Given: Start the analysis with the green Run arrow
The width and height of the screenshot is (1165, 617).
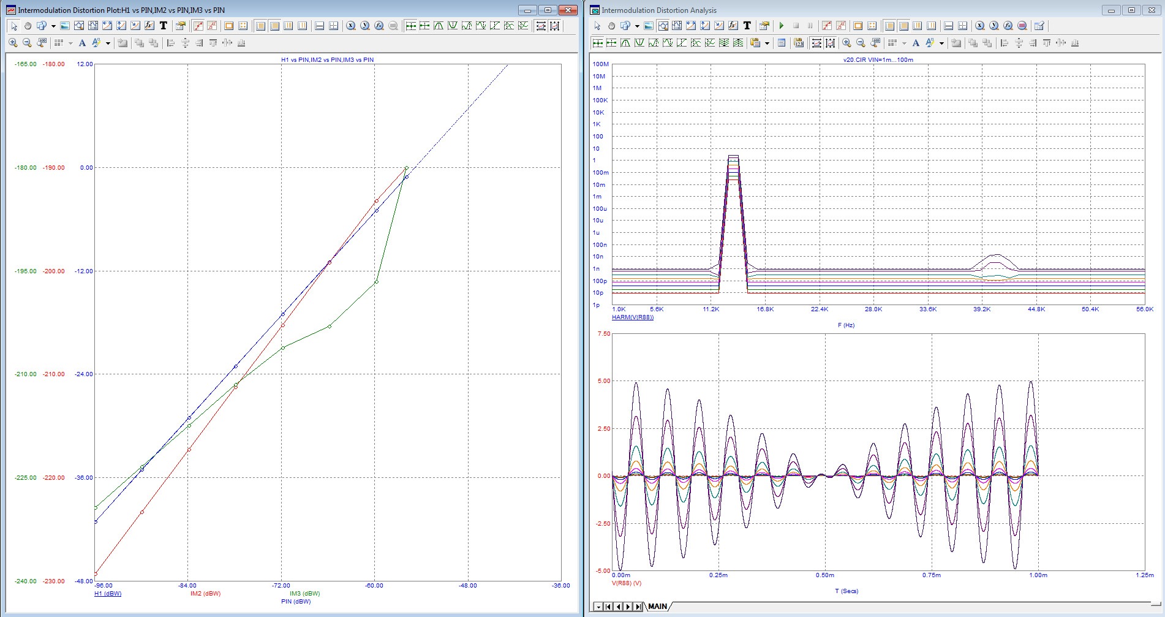Looking at the screenshot, I should click(x=782, y=26).
